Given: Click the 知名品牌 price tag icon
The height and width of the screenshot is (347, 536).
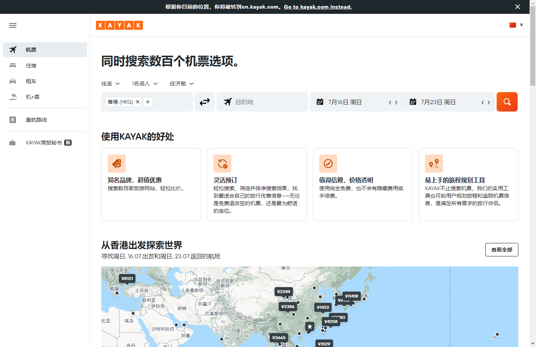Looking at the screenshot, I should [117, 164].
